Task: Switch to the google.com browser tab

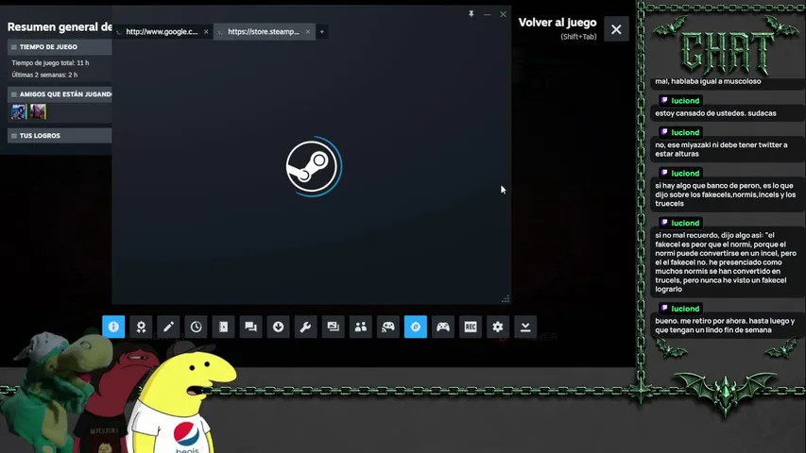Action: click(x=162, y=31)
